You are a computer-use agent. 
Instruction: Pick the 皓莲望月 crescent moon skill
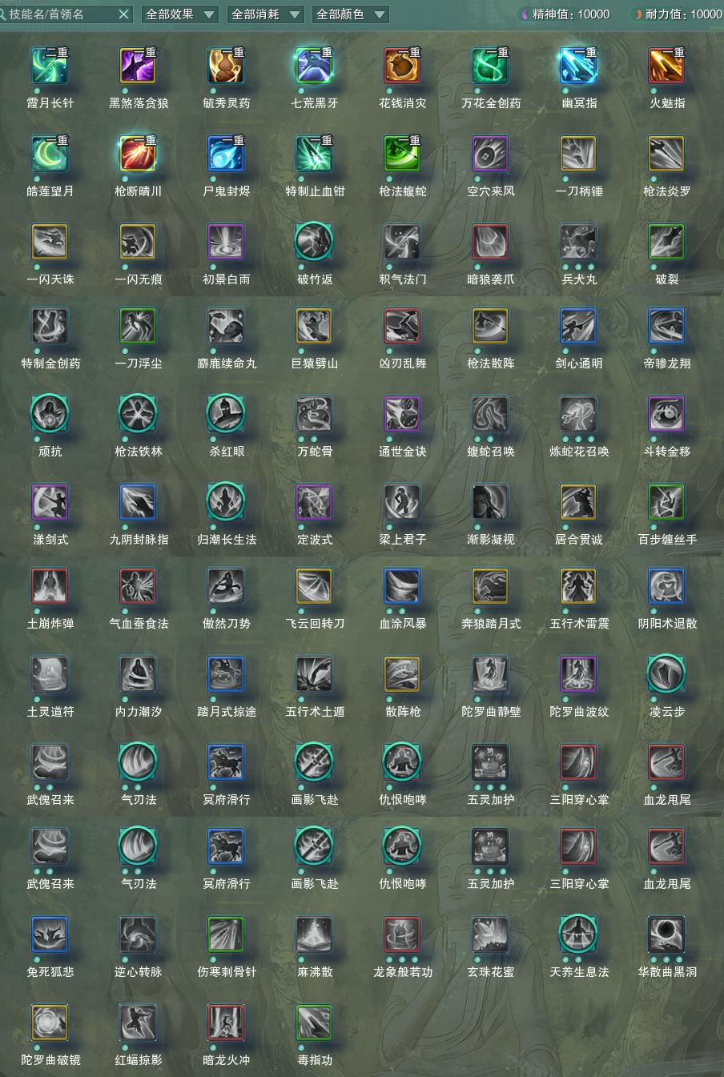click(x=50, y=155)
